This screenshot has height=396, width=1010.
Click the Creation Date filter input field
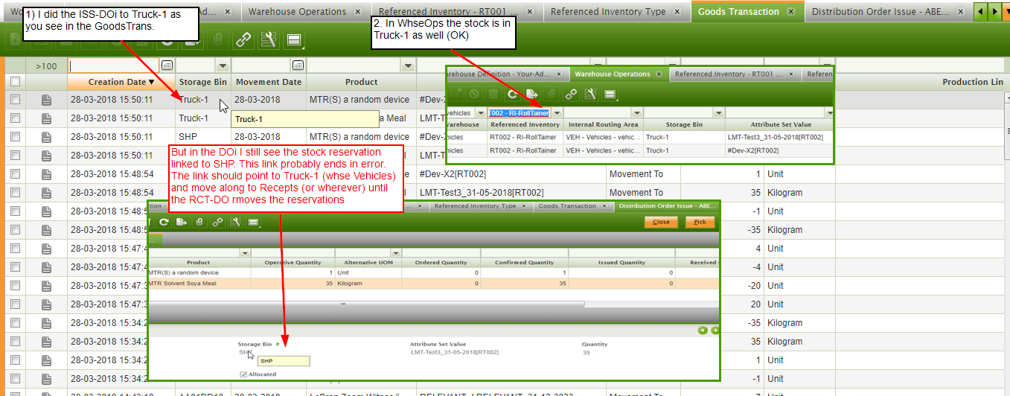113,66
